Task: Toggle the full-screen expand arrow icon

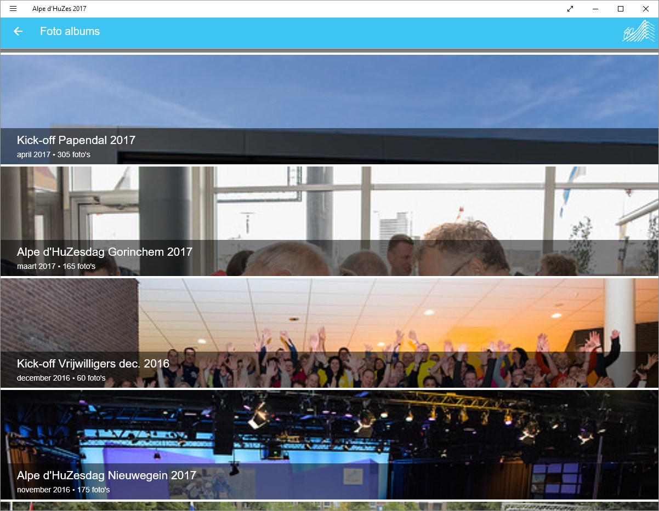Action: point(570,9)
